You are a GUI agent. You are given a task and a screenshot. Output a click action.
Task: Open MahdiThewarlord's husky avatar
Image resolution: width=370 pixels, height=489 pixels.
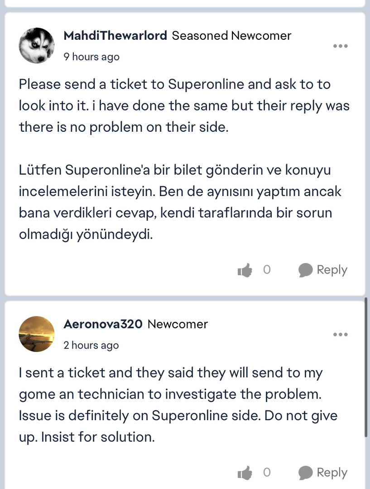tap(37, 45)
